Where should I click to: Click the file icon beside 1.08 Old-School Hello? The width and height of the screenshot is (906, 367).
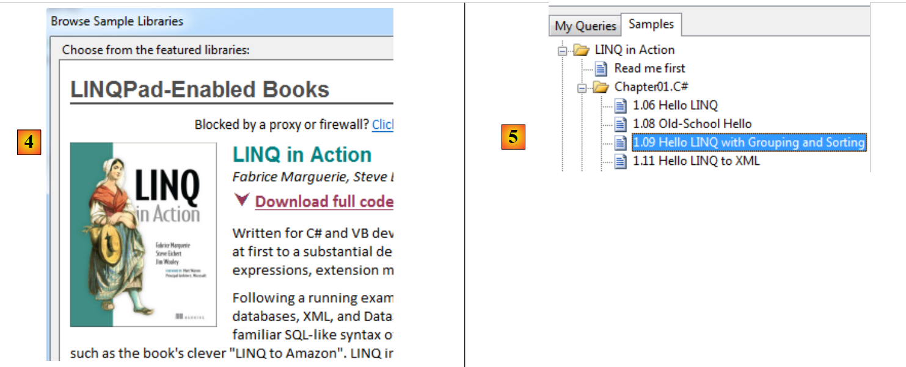coord(621,124)
